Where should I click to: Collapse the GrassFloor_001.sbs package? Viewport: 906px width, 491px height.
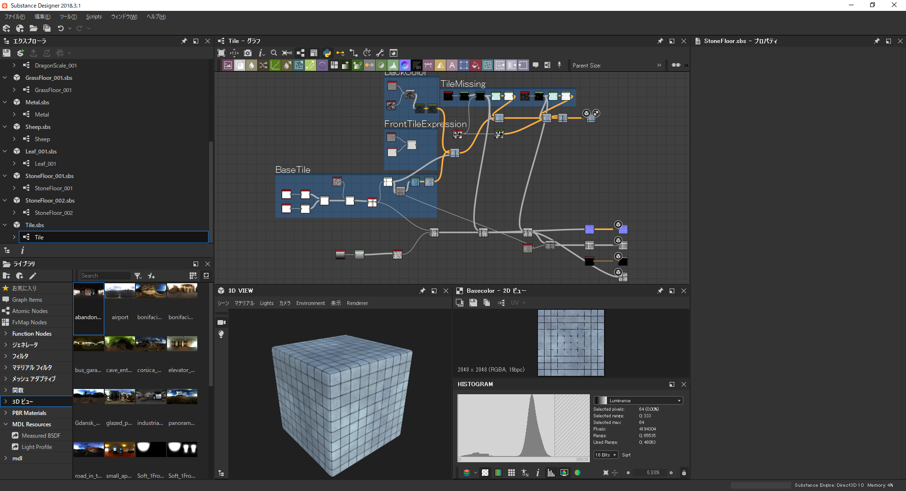click(5, 77)
